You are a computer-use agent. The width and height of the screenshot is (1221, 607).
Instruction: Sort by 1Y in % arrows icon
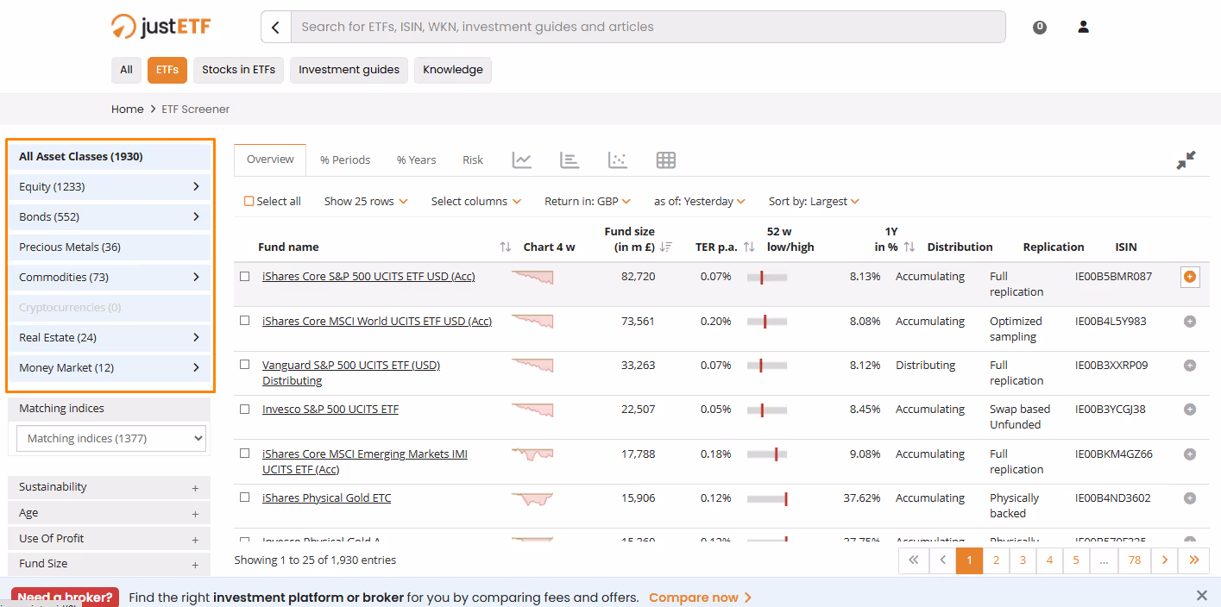(909, 247)
